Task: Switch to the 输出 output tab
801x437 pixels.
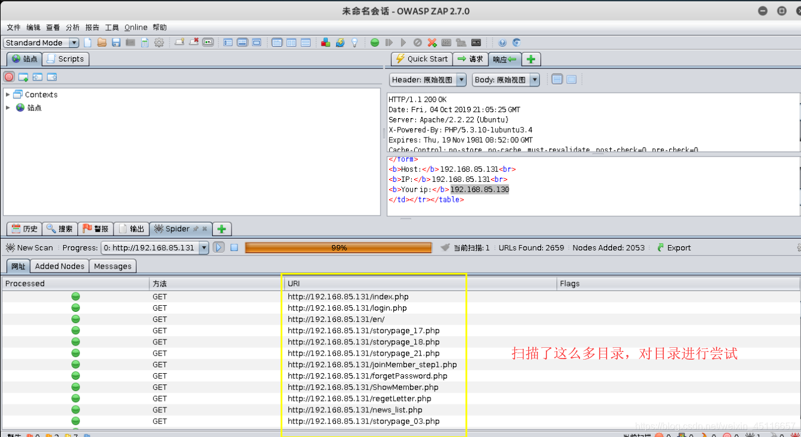Action: [131, 229]
